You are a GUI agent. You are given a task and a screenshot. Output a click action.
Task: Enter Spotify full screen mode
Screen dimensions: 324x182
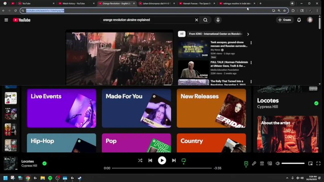(318, 164)
